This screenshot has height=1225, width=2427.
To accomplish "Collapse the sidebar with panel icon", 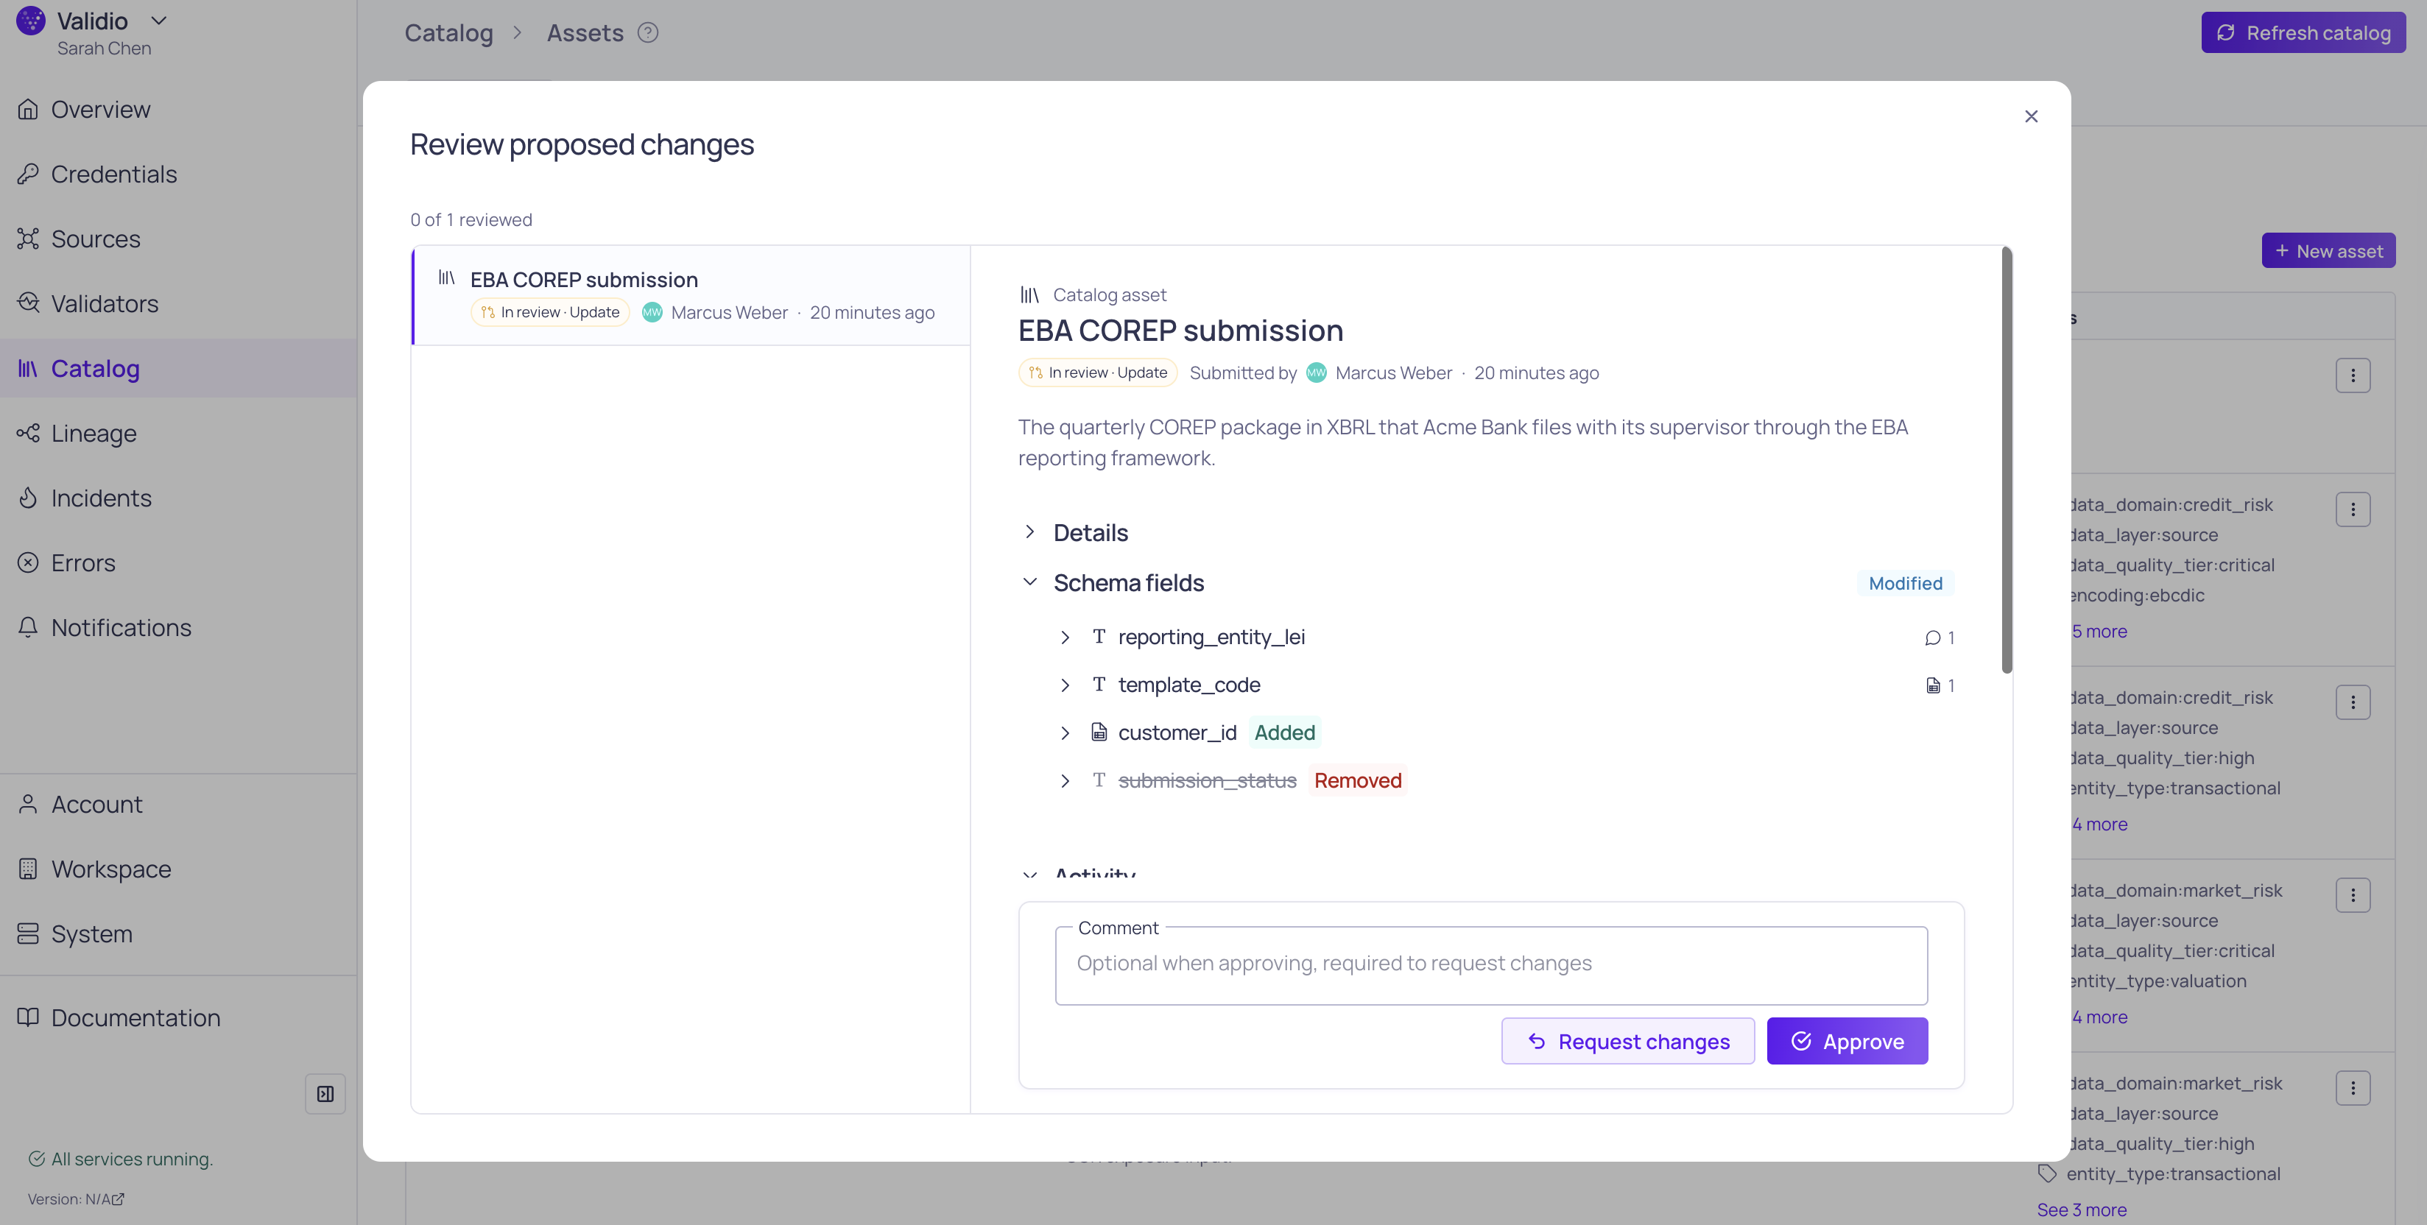I will point(325,1094).
